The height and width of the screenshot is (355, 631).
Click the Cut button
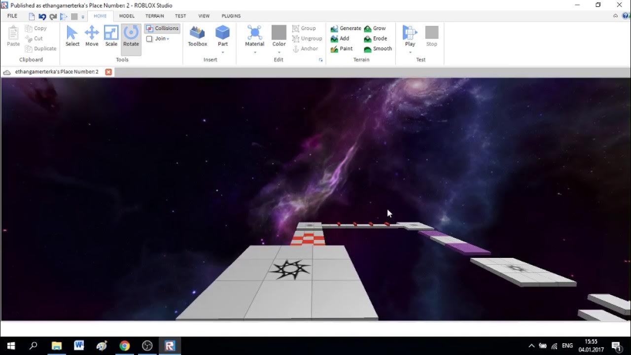[34, 38]
